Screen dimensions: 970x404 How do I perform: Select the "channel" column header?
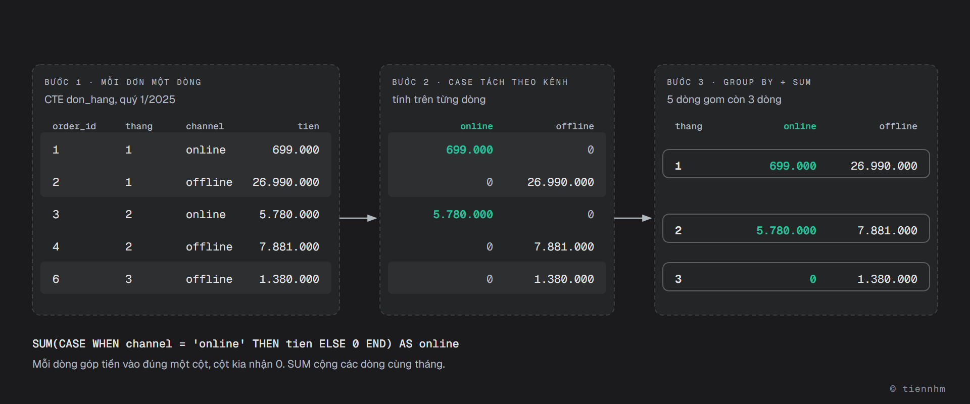coord(205,126)
